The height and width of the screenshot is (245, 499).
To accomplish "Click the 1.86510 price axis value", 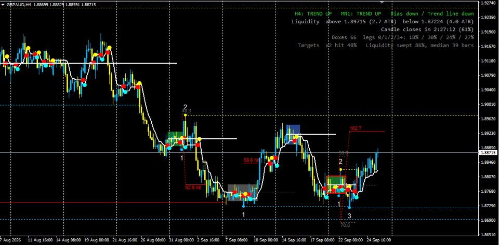I will [489, 235].
